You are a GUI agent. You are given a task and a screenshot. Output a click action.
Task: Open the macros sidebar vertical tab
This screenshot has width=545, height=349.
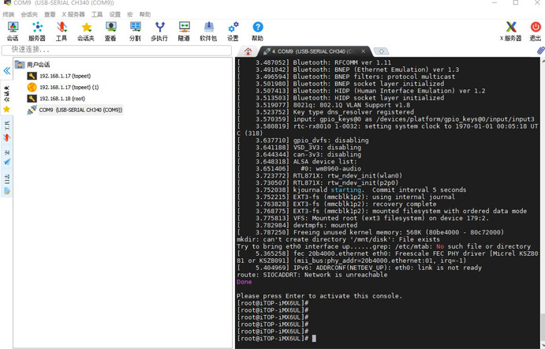6,158
